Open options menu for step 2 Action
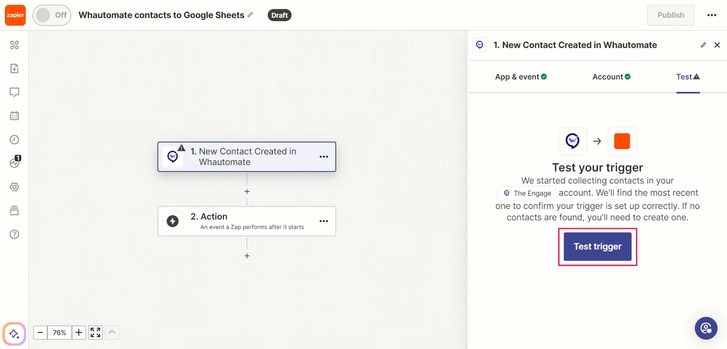 pyautogui.click(x=324, y=221)
